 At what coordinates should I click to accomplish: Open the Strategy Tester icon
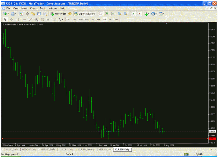(45, 14)
